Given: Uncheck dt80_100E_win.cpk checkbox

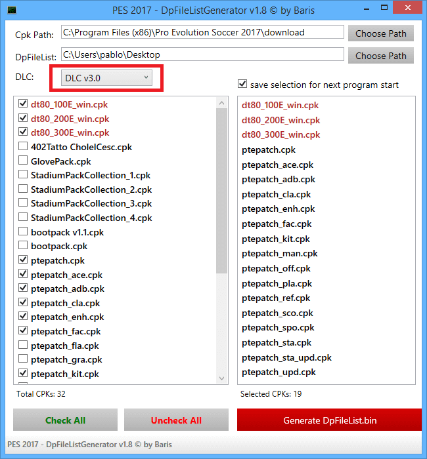Looking at the screenshot, I should click(x=23, y=104).
